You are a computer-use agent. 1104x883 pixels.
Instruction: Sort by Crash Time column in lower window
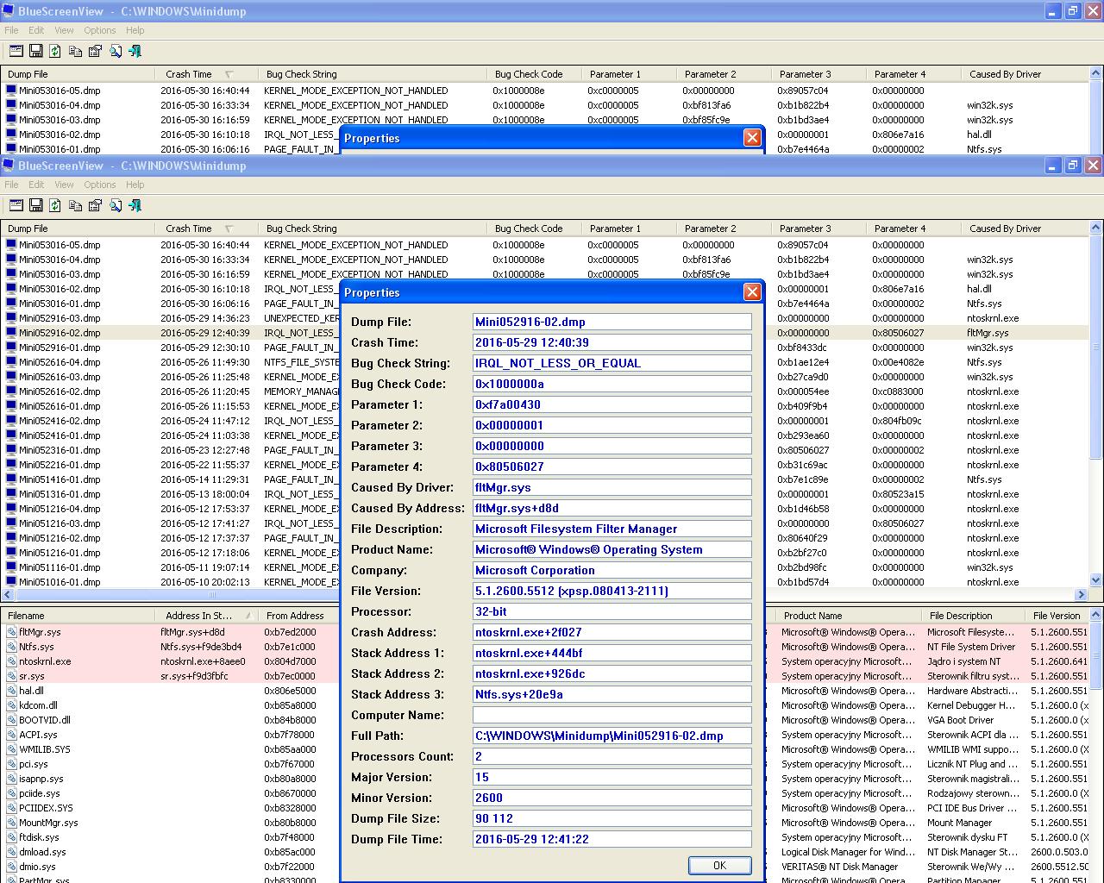click(x=189, y=229)
